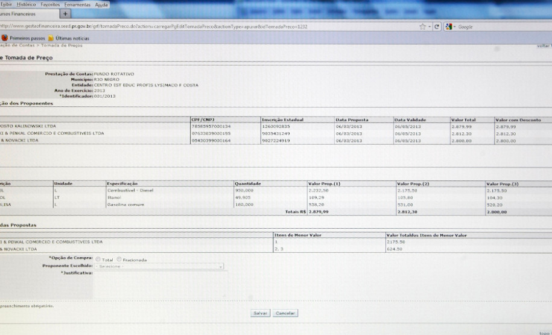Click the reload page icon
The width and height of the screenshot is (552, 335).
(436, 27)
